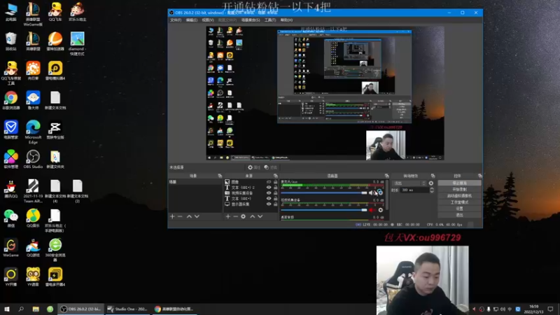
Task: Mute the first mixer track's speaker icon
Action: tap(372, 193)
